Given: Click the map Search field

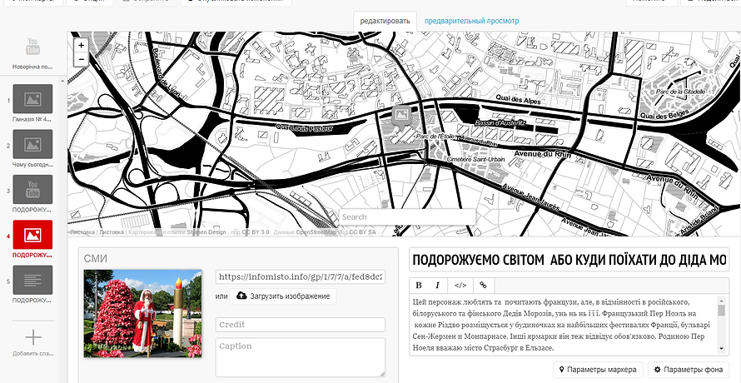Looking at the screenshot, I should [407, 217].
